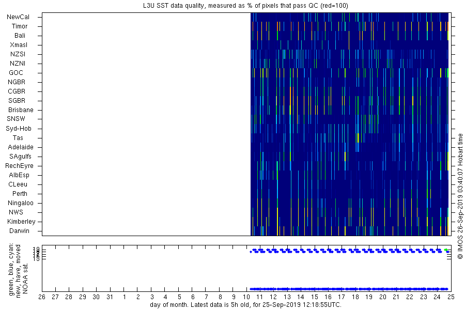Click the Adelaide row label
Image resolution: width=465 pixels, height=310 pixels.
(21, 147)
